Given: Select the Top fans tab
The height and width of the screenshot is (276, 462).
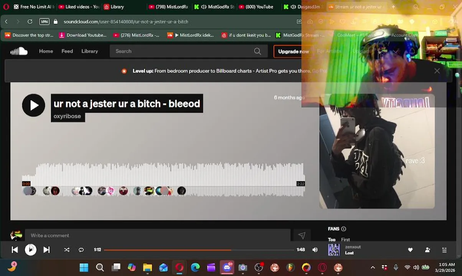Looking at the screenshot, I should [332, 240].
